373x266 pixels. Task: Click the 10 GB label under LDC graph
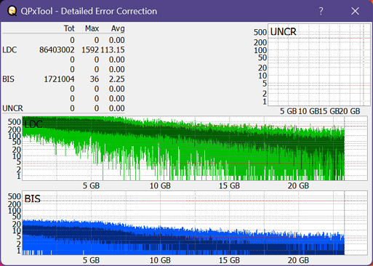(x=160, y=186)
